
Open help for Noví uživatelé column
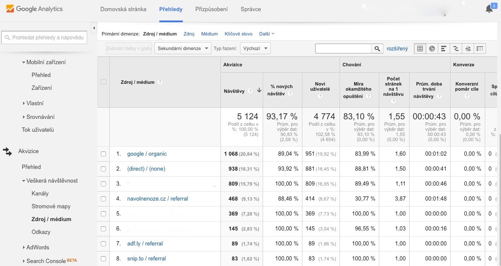[320, 96]
